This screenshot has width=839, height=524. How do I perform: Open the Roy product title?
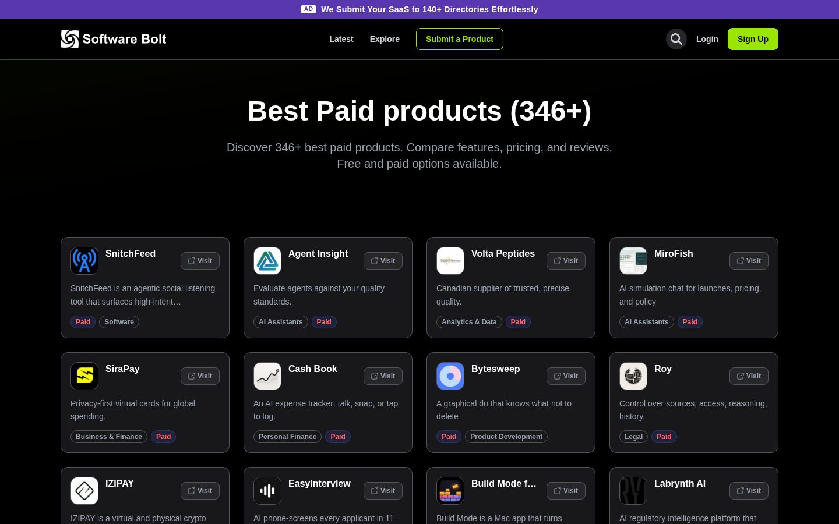pos(663,369)
